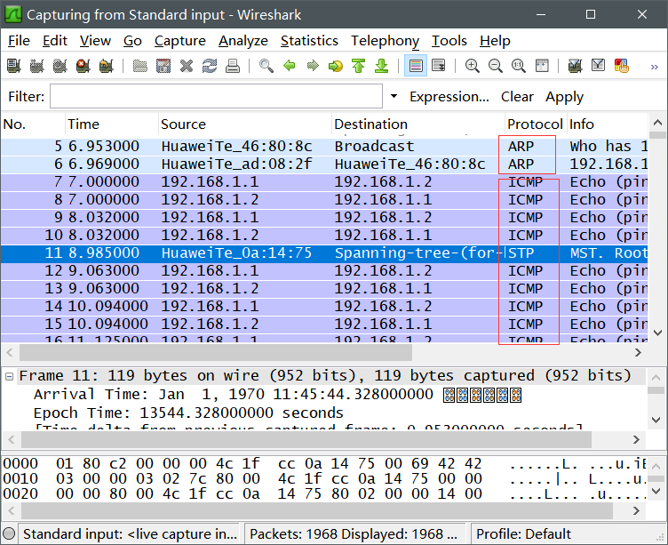Sort packets by Protocol column
The width and height of the screenshot is (668, 545).
click(536, 124)
